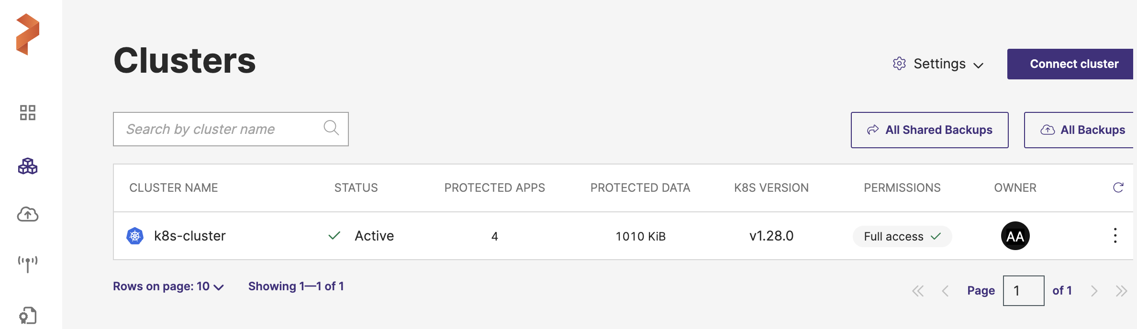Click the page number input box
Screen dimensions: 1137x329
(1023, 291)
